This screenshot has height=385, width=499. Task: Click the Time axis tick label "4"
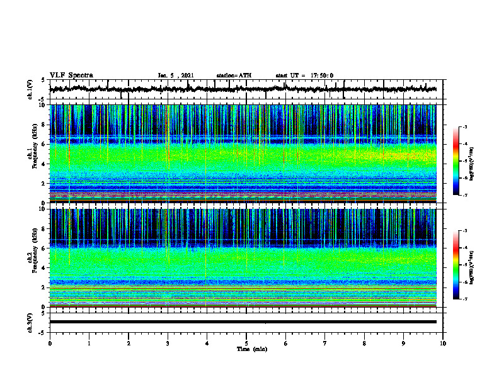click(x=207, y=343)
